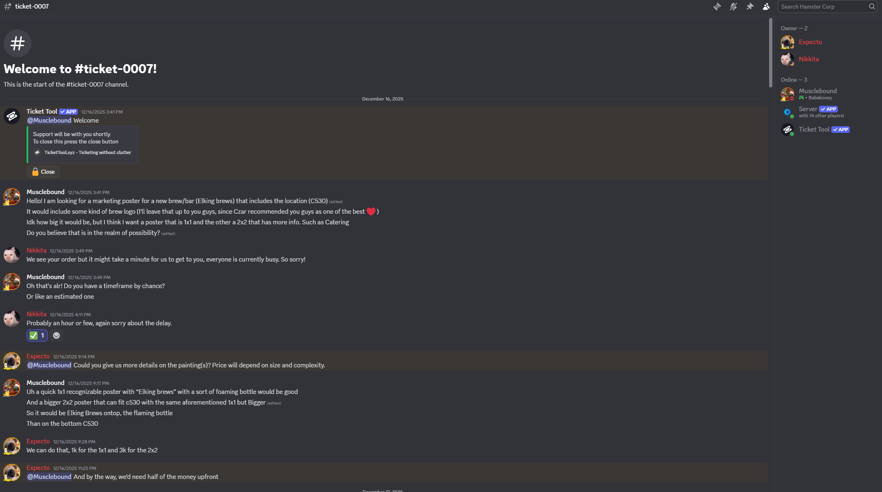This screenshot has width=882, height=492.
Task: Click the Search Hamster Corp field
Action: coord(822,7)
